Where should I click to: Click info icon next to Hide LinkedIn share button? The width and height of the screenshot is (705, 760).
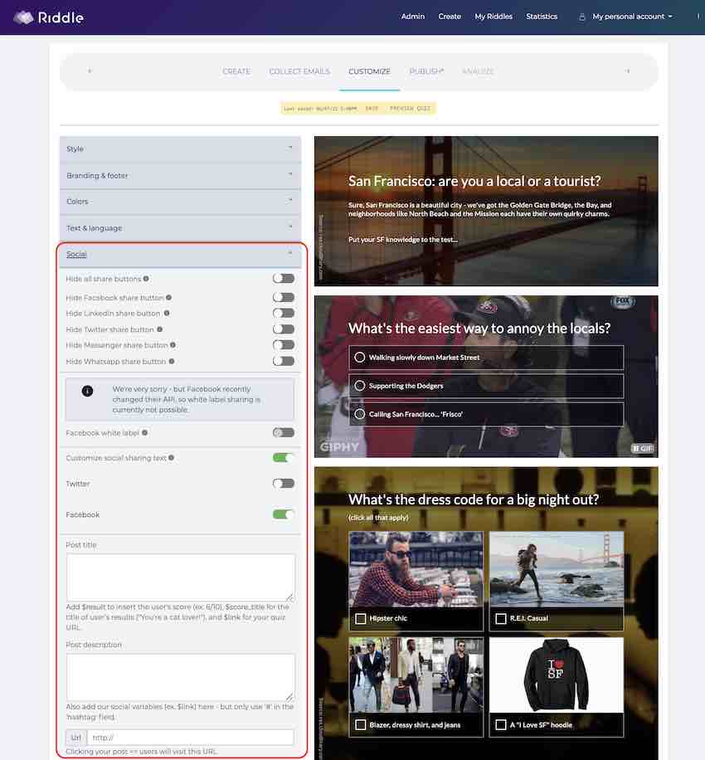167,313
